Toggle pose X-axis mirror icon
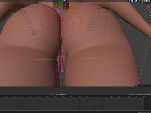 pos(143,3)
